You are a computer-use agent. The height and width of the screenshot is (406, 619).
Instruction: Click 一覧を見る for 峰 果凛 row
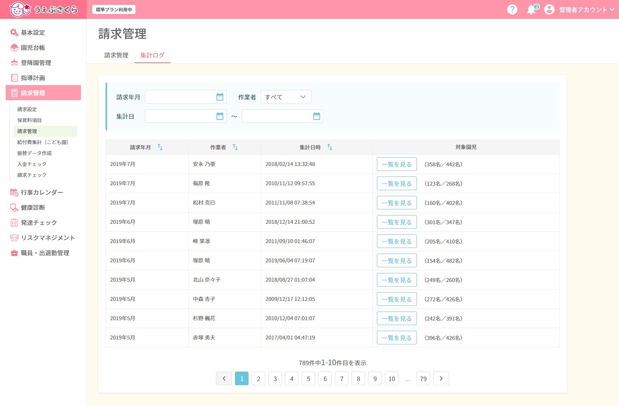coord(397,241)
